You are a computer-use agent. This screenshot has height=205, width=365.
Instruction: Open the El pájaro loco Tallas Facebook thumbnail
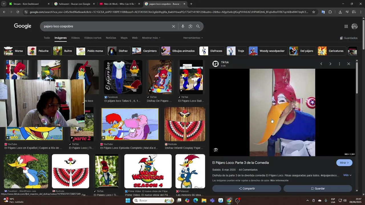tap(123, 77)
